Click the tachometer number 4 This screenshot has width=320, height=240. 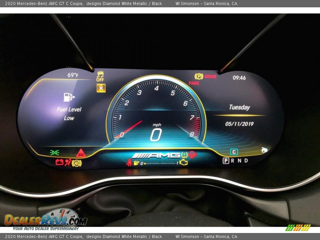157,88
